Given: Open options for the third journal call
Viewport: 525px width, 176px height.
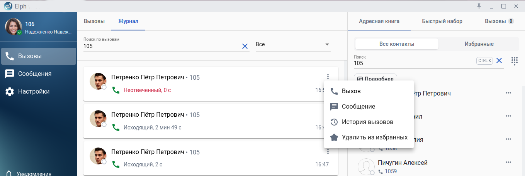Looking at the screenshot, I should point(328,151).
